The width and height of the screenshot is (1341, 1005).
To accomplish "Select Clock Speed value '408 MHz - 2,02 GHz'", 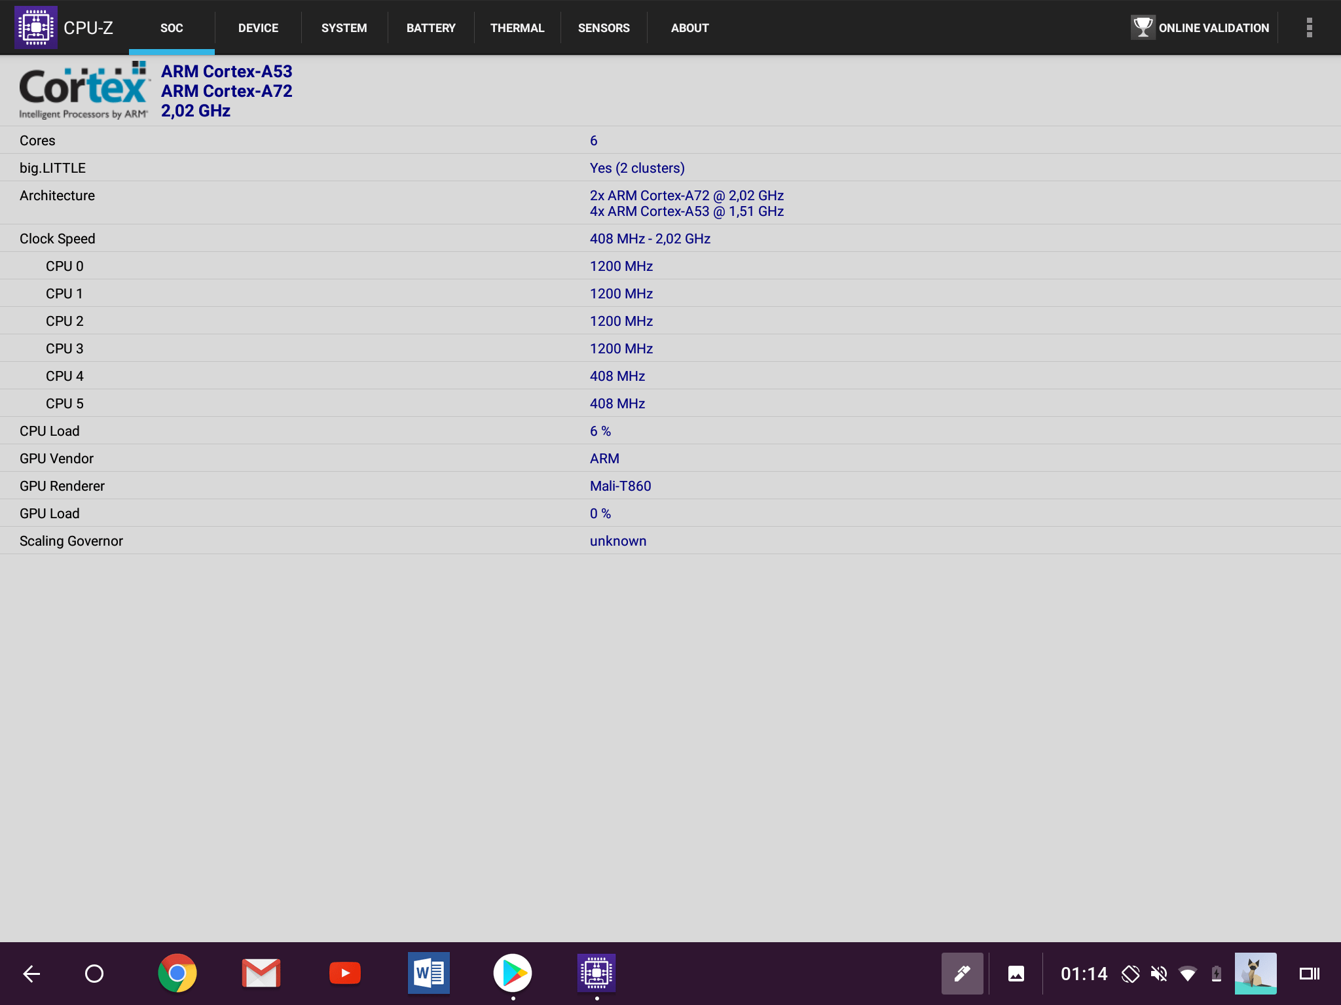I will pyautogui.click(x=650, y=239).
